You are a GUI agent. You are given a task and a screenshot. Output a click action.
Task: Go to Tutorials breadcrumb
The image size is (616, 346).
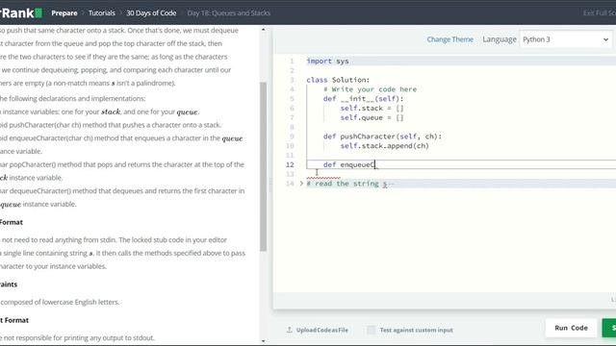(102, 12)
